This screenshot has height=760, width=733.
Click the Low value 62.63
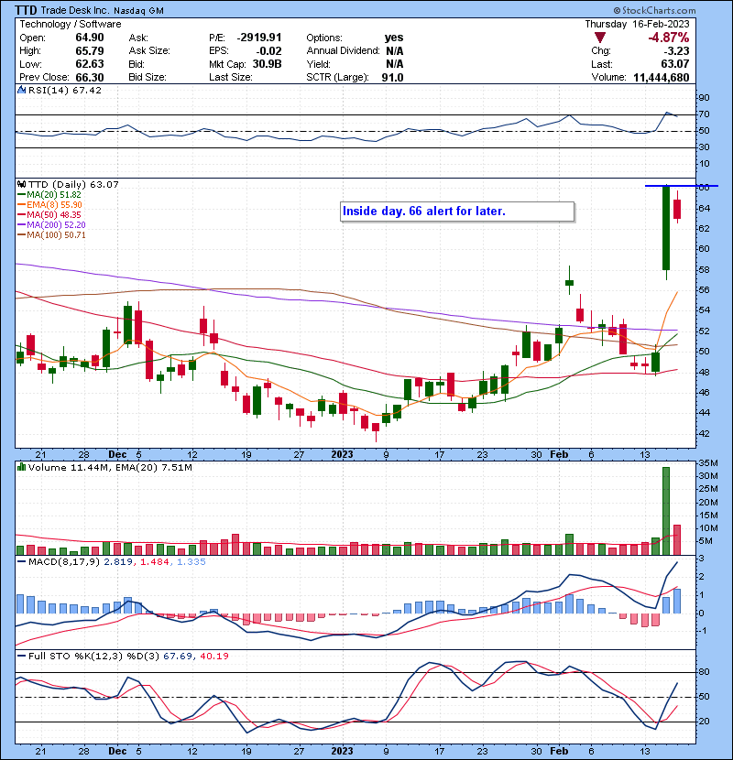(90, 64)
